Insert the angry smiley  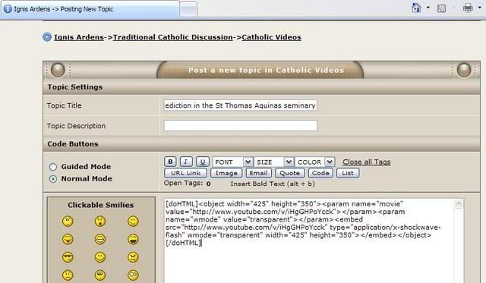[x=133, y=257]
